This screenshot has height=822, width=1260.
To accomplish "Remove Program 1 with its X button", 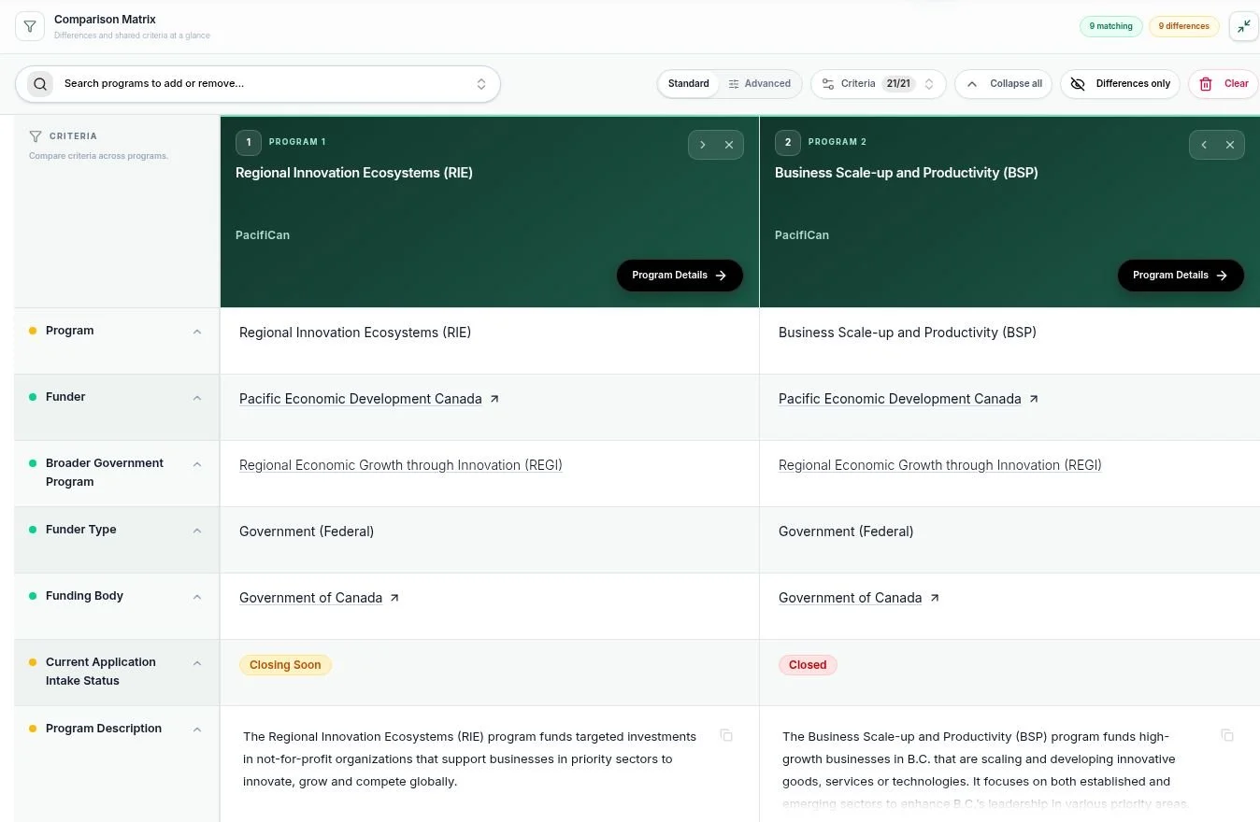I will point(729,145).
